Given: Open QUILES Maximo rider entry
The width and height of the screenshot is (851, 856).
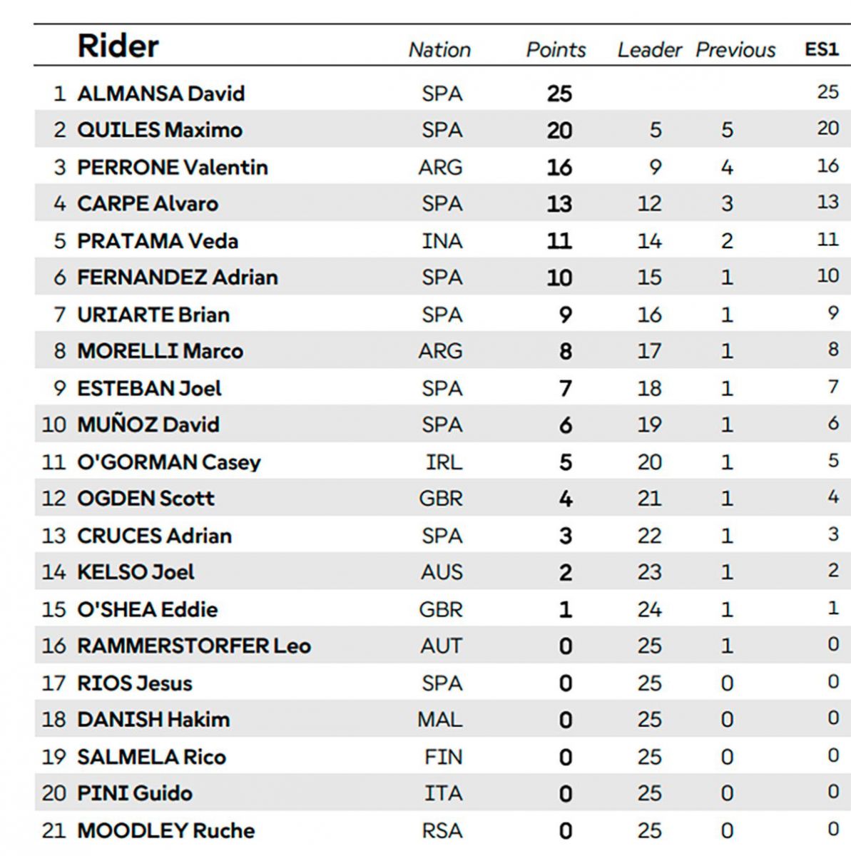Looking at the screenshot, I should click(x=159, y=130).
